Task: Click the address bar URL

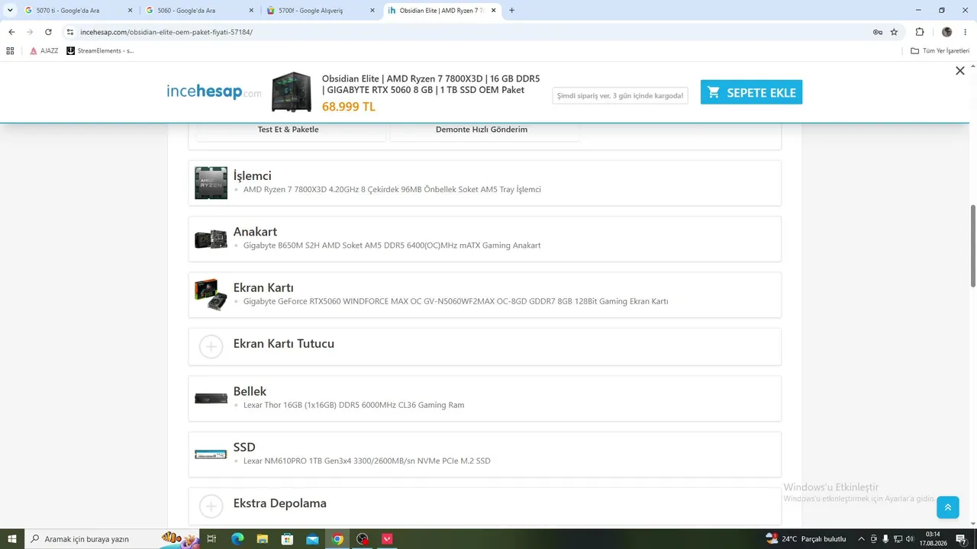Action: click(166, 32)
